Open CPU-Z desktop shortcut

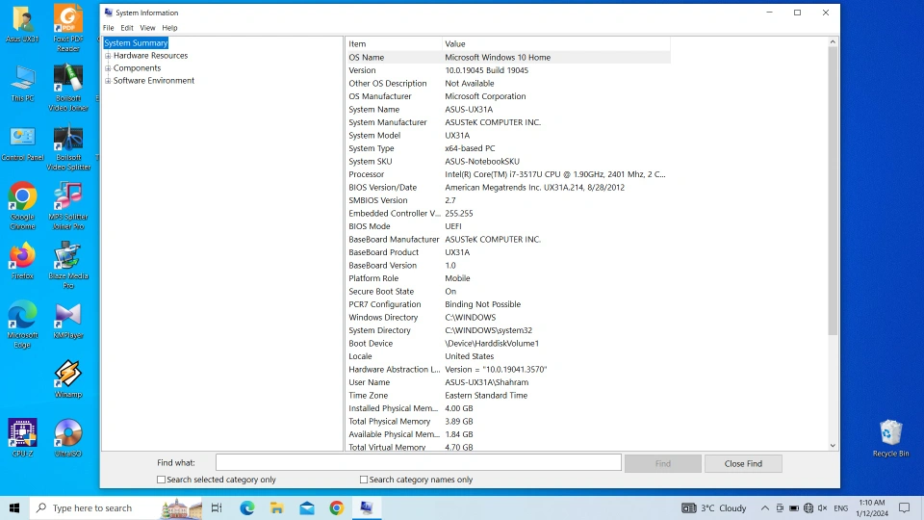tap(22, 438)
